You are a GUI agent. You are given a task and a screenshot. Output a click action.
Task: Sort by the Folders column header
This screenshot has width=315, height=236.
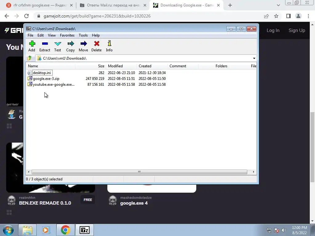pyautogui.click(x=213, y=66)
